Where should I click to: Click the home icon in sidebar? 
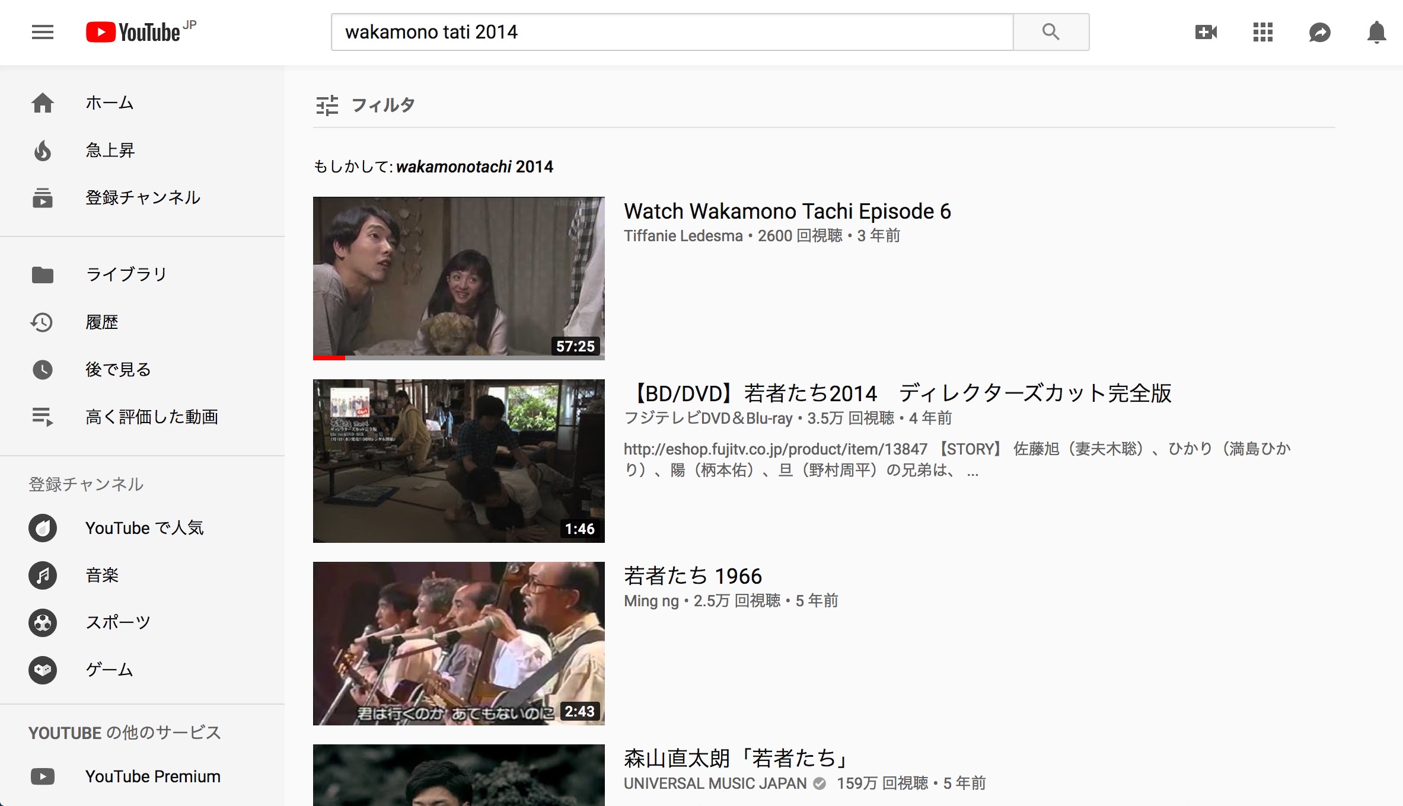click(43, 103)
